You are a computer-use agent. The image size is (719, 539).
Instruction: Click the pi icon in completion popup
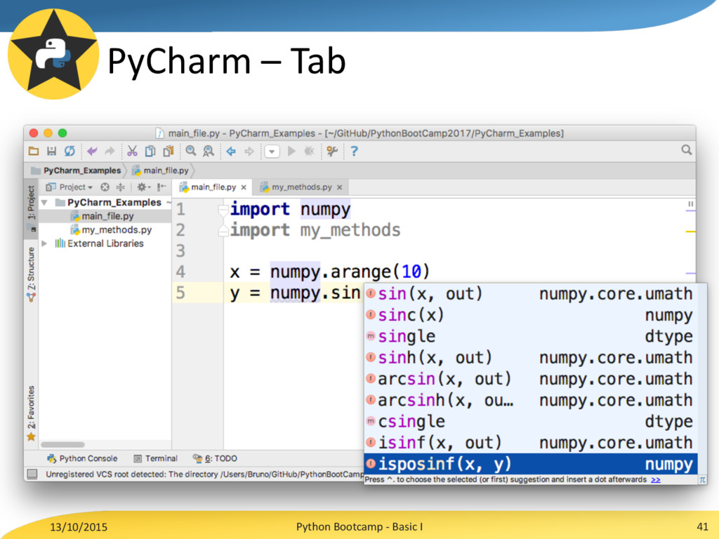click(702, 479)
